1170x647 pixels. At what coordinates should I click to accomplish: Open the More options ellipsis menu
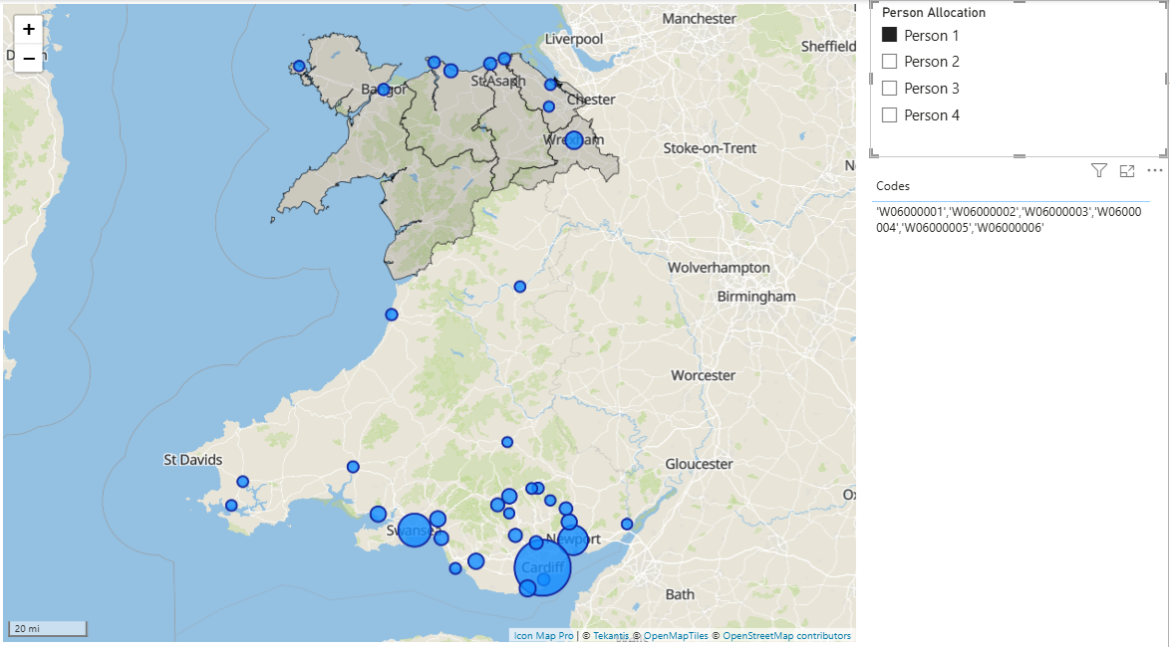coord(1155,171)
